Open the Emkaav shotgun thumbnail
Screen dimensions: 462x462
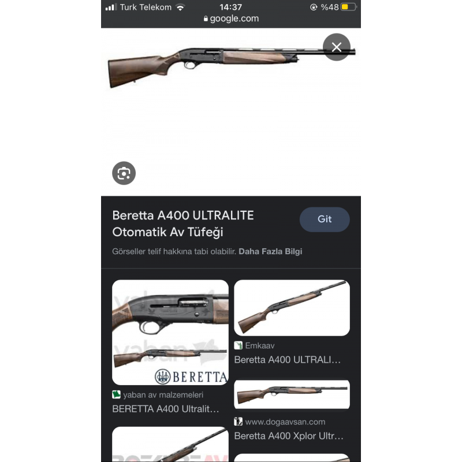(x=292, y=308)
